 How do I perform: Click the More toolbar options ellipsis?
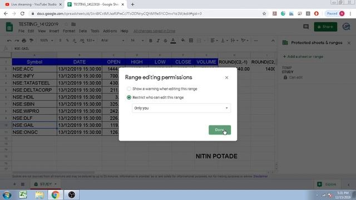tap(256, 41)
